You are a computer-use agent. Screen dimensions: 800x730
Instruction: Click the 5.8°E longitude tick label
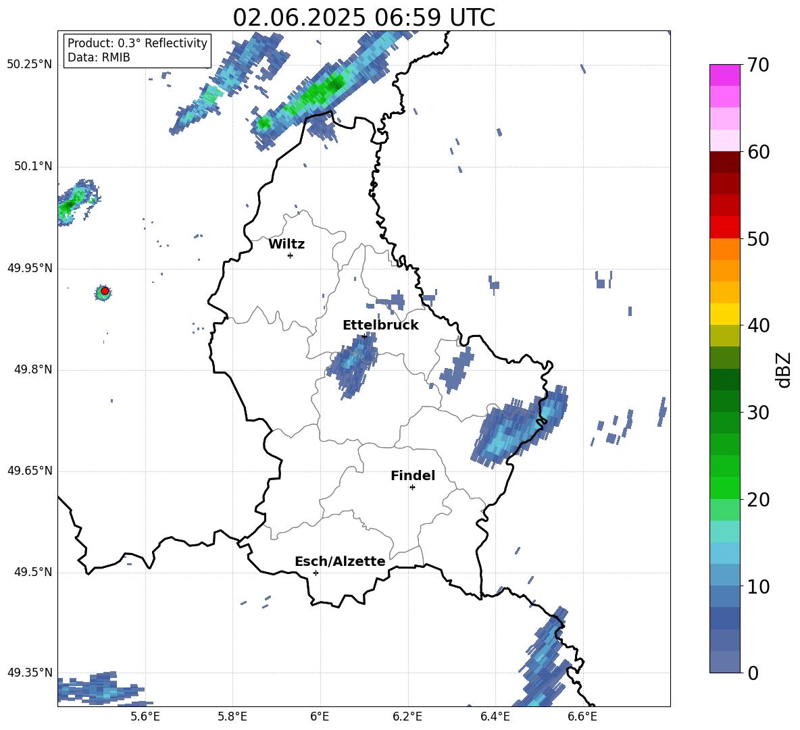(232, 716)
